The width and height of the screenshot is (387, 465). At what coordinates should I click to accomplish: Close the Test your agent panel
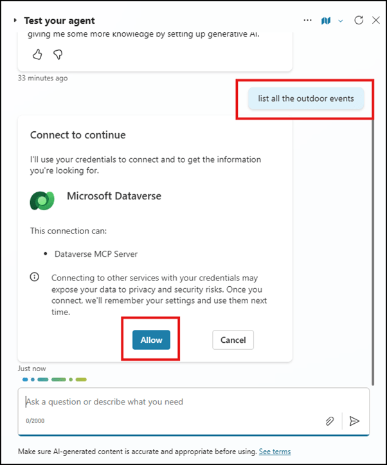point(376,21)
